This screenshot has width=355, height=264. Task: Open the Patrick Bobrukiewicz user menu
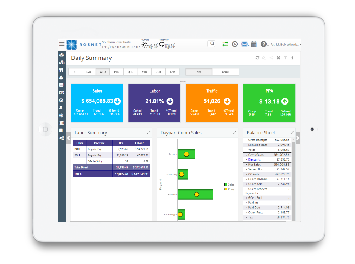click(x=285, y=45)
